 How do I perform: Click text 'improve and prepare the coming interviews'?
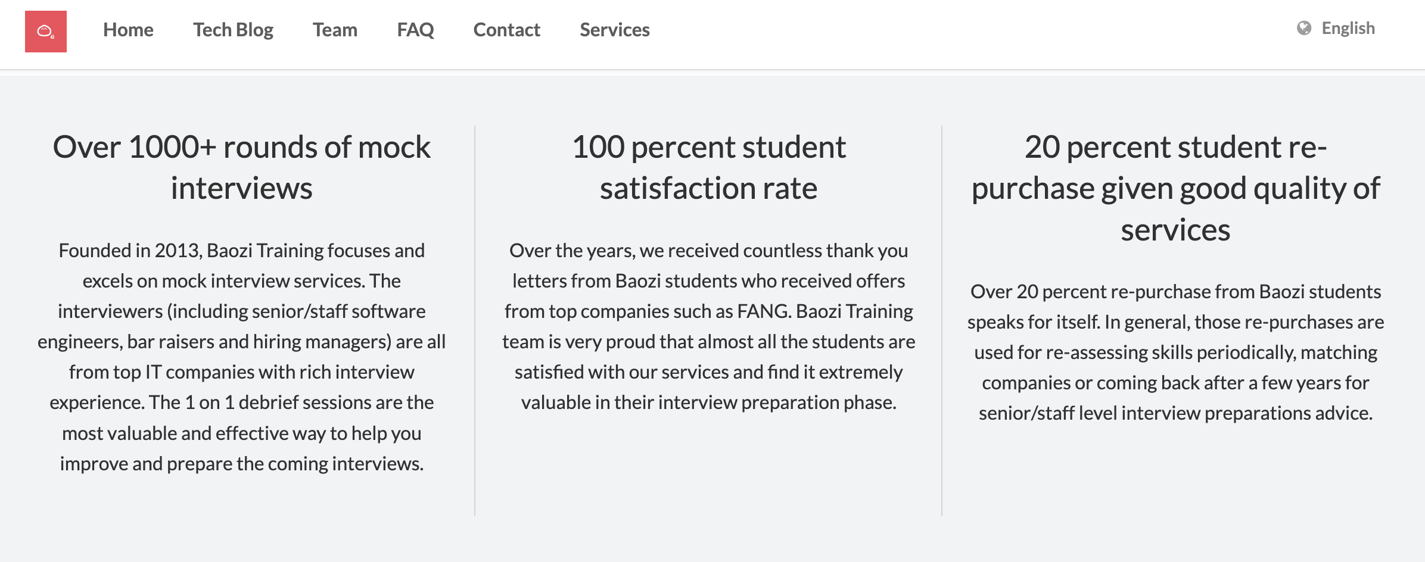(x=242, y=463)
